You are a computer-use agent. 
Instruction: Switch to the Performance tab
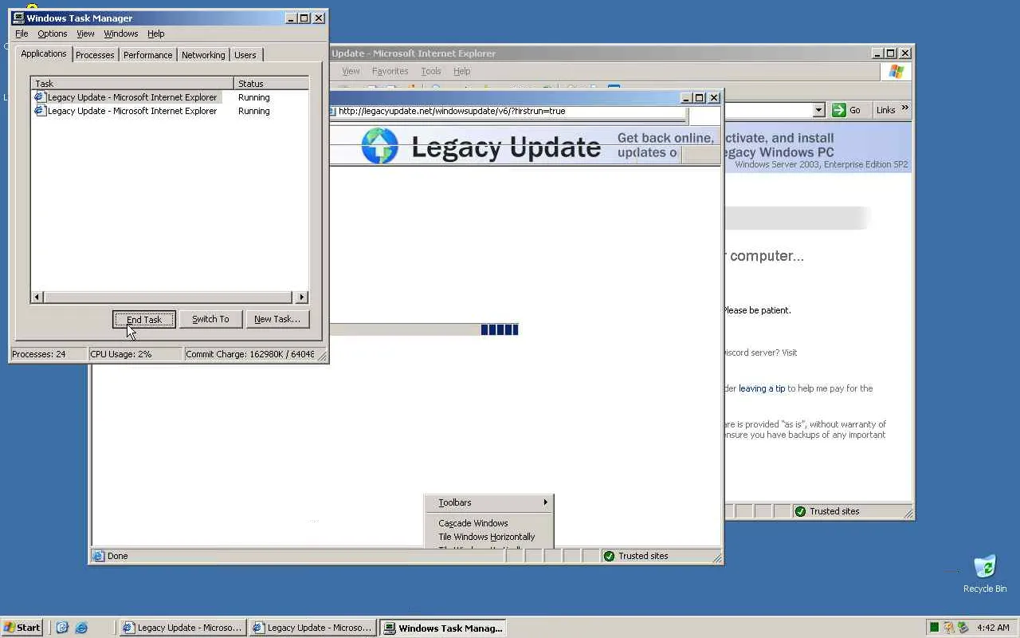147,55
